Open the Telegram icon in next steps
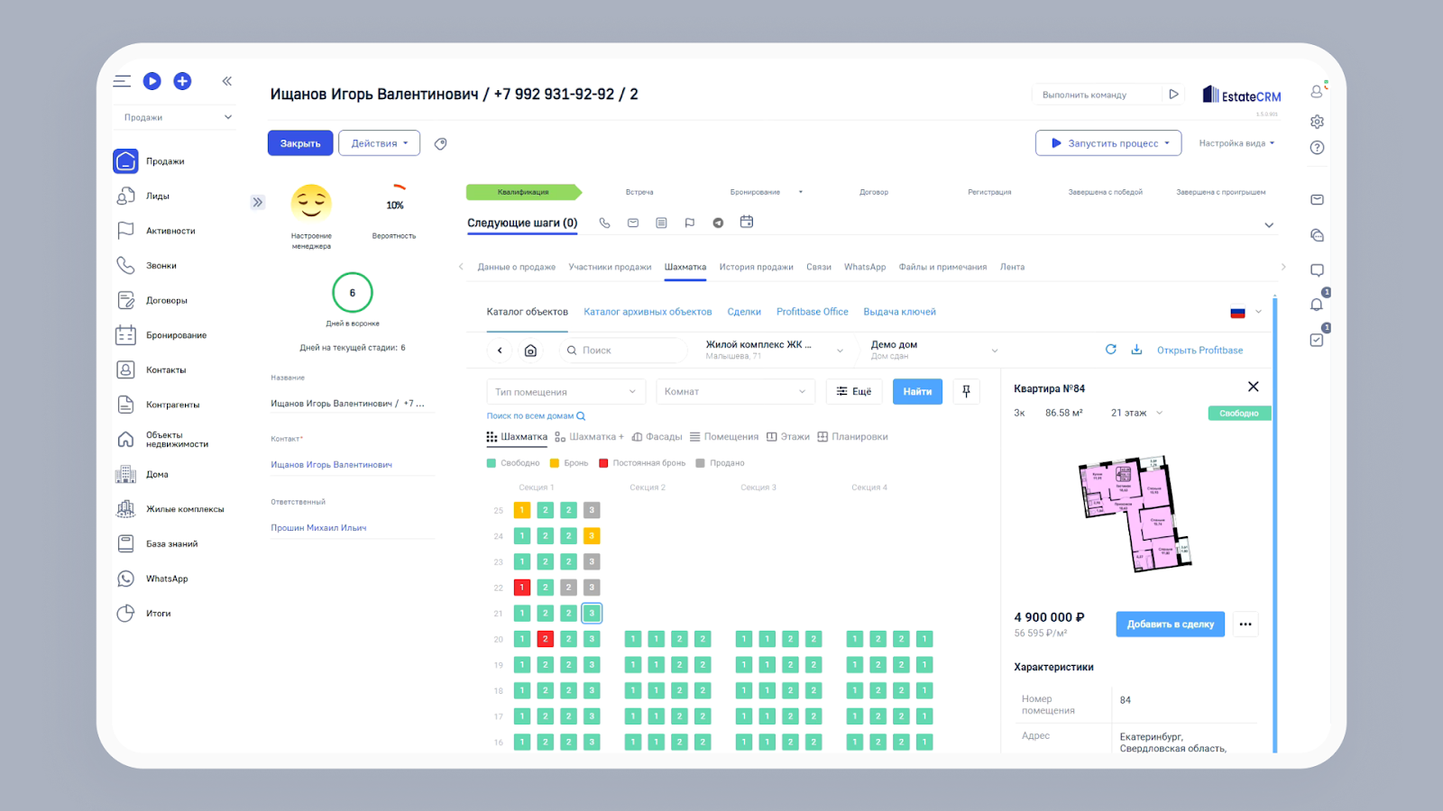The width and height of the screenshot is (1443, 811). pyautogui.click(x=718, y=223)
